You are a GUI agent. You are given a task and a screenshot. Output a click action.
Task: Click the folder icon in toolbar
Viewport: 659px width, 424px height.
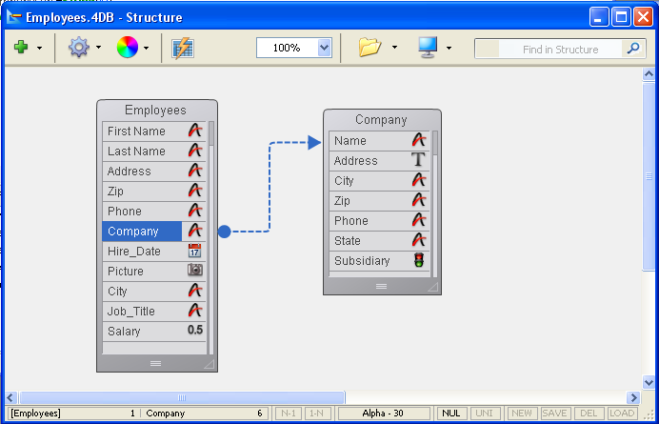369,48
